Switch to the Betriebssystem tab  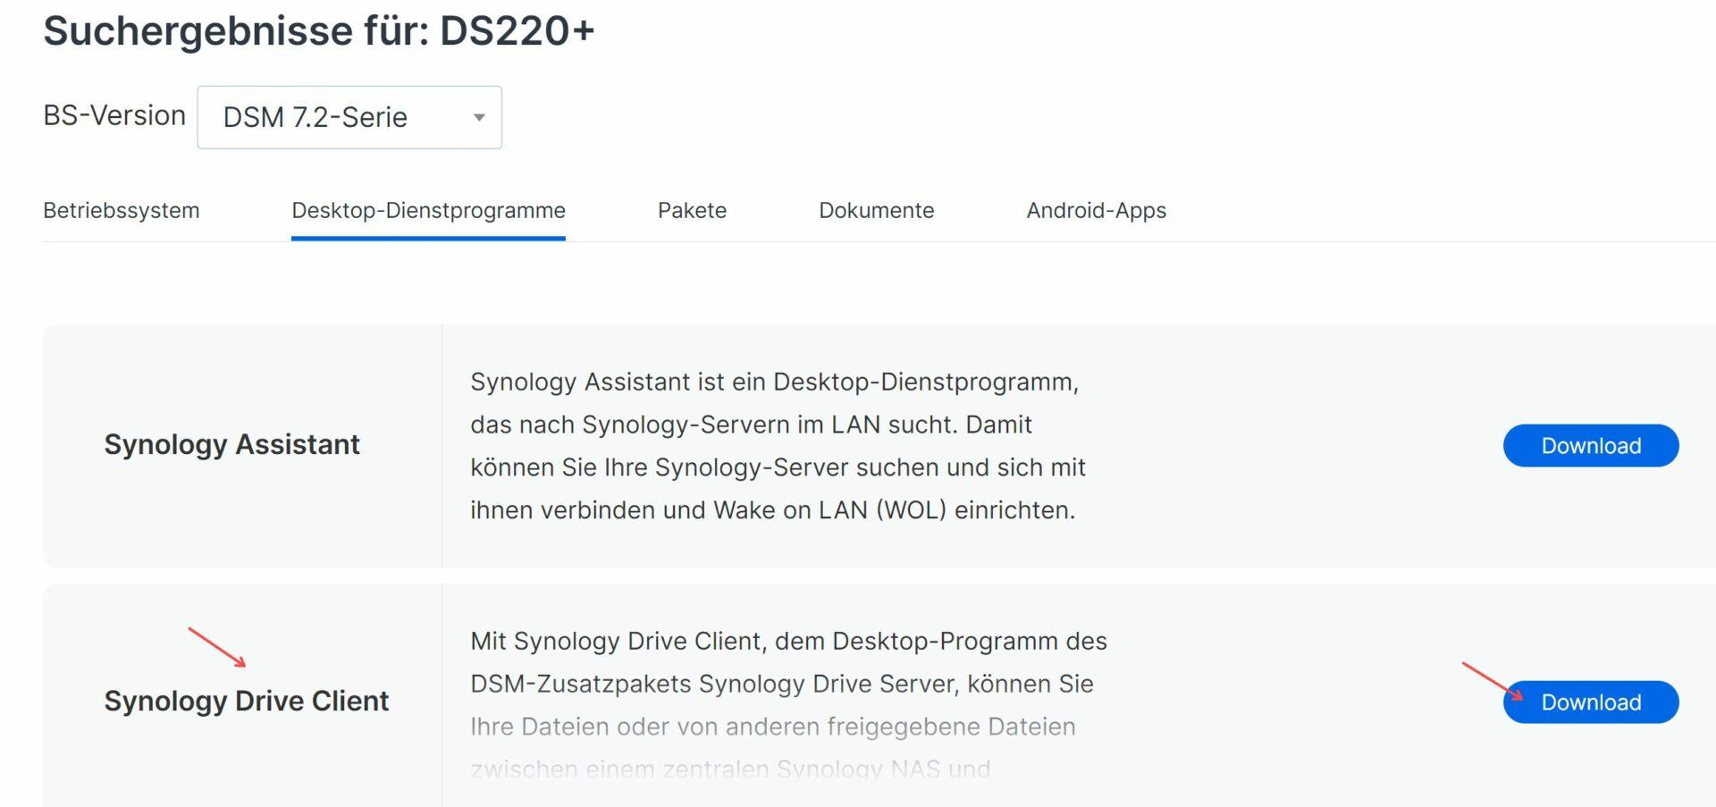click(122, 210)
